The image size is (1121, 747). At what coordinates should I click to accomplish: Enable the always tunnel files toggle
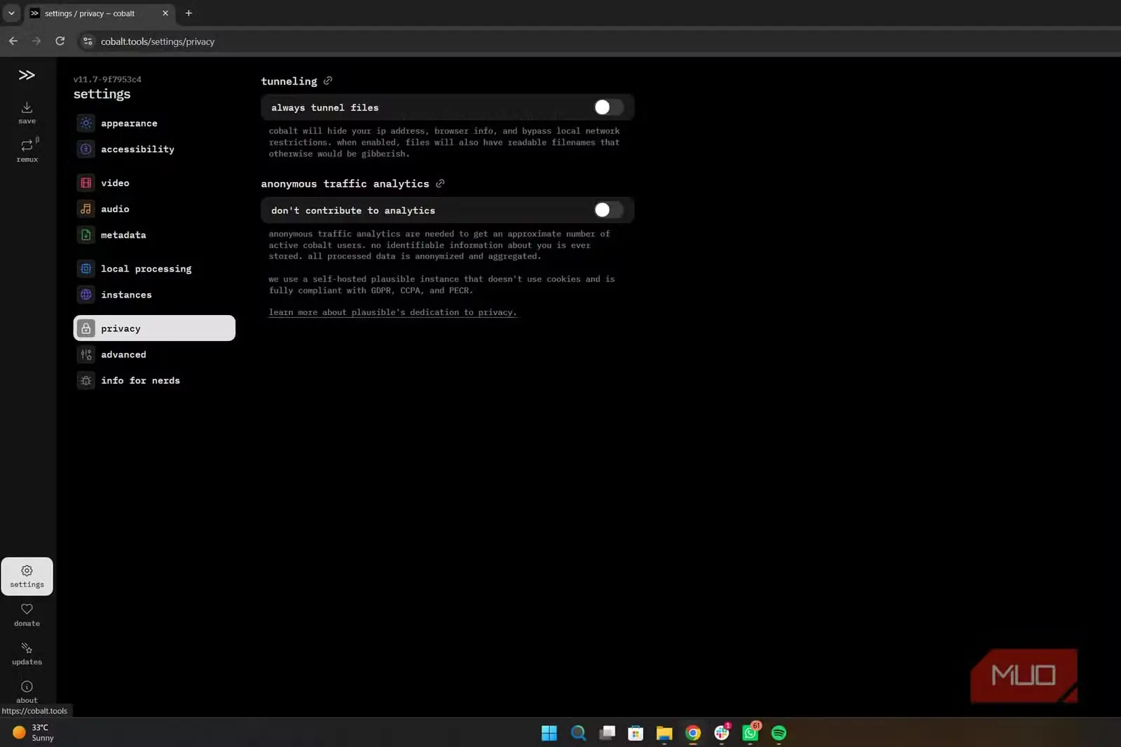[x=608, y=107]
